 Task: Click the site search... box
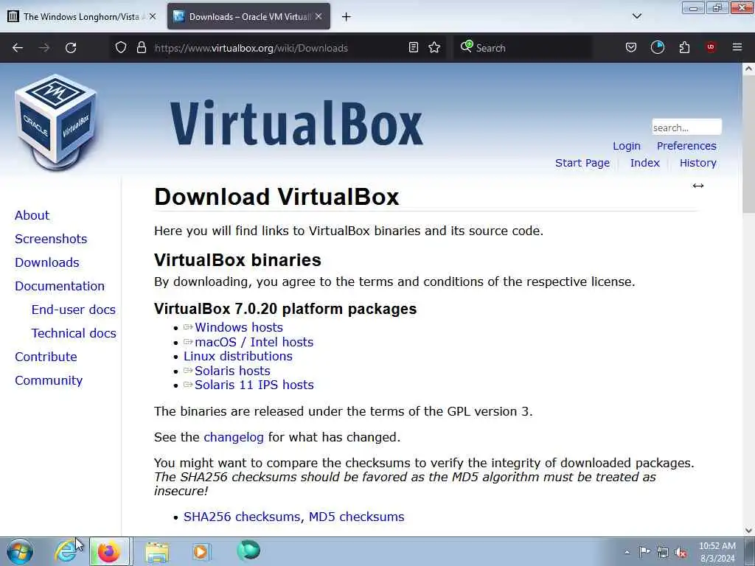point(686,127)
